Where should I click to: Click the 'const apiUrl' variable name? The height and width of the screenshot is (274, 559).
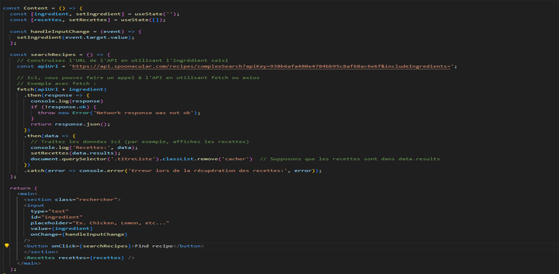(x=48, y=66)
